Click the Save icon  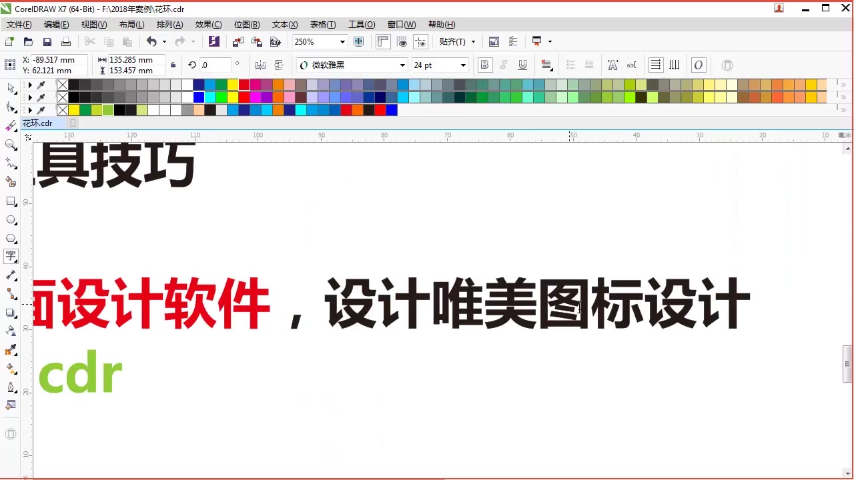click(47, 41)
